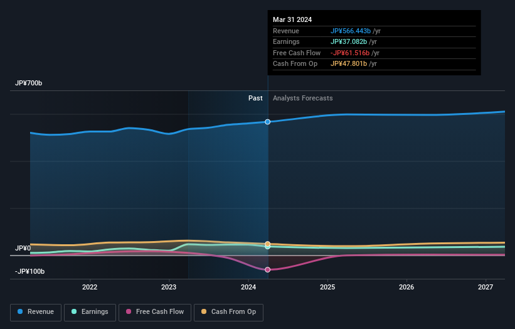Viewport: 515px width, 329px height.
Task: Toggle the Revenue legend button
Action: click(36, 312)
